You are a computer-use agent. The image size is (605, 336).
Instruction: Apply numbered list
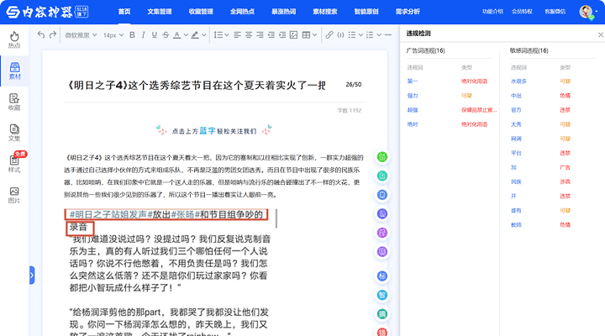coord(370,35)
